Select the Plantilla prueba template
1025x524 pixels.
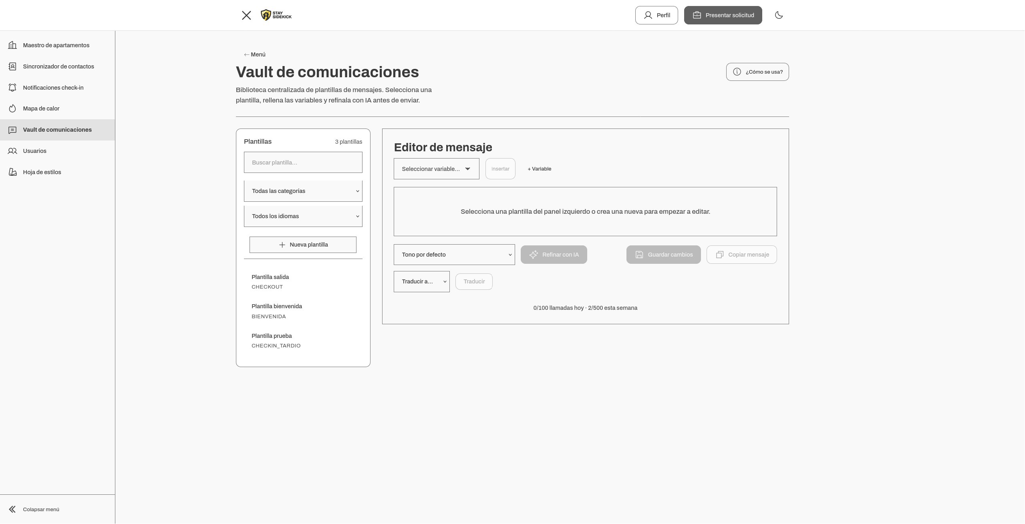(303, 341)
